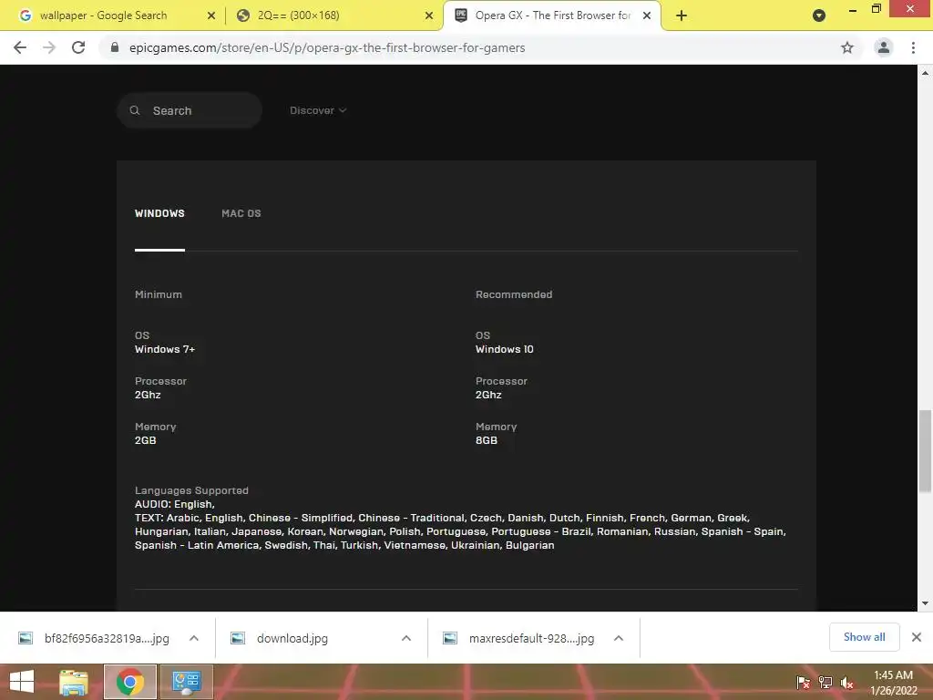The height and width of the screenshot is (700, 933).
Task: Open the Chrome profile avatar menu
Action: 884,47
